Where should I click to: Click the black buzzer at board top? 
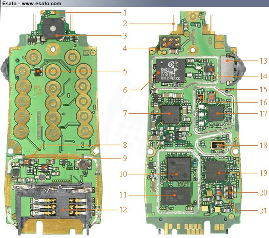[53, 28]
